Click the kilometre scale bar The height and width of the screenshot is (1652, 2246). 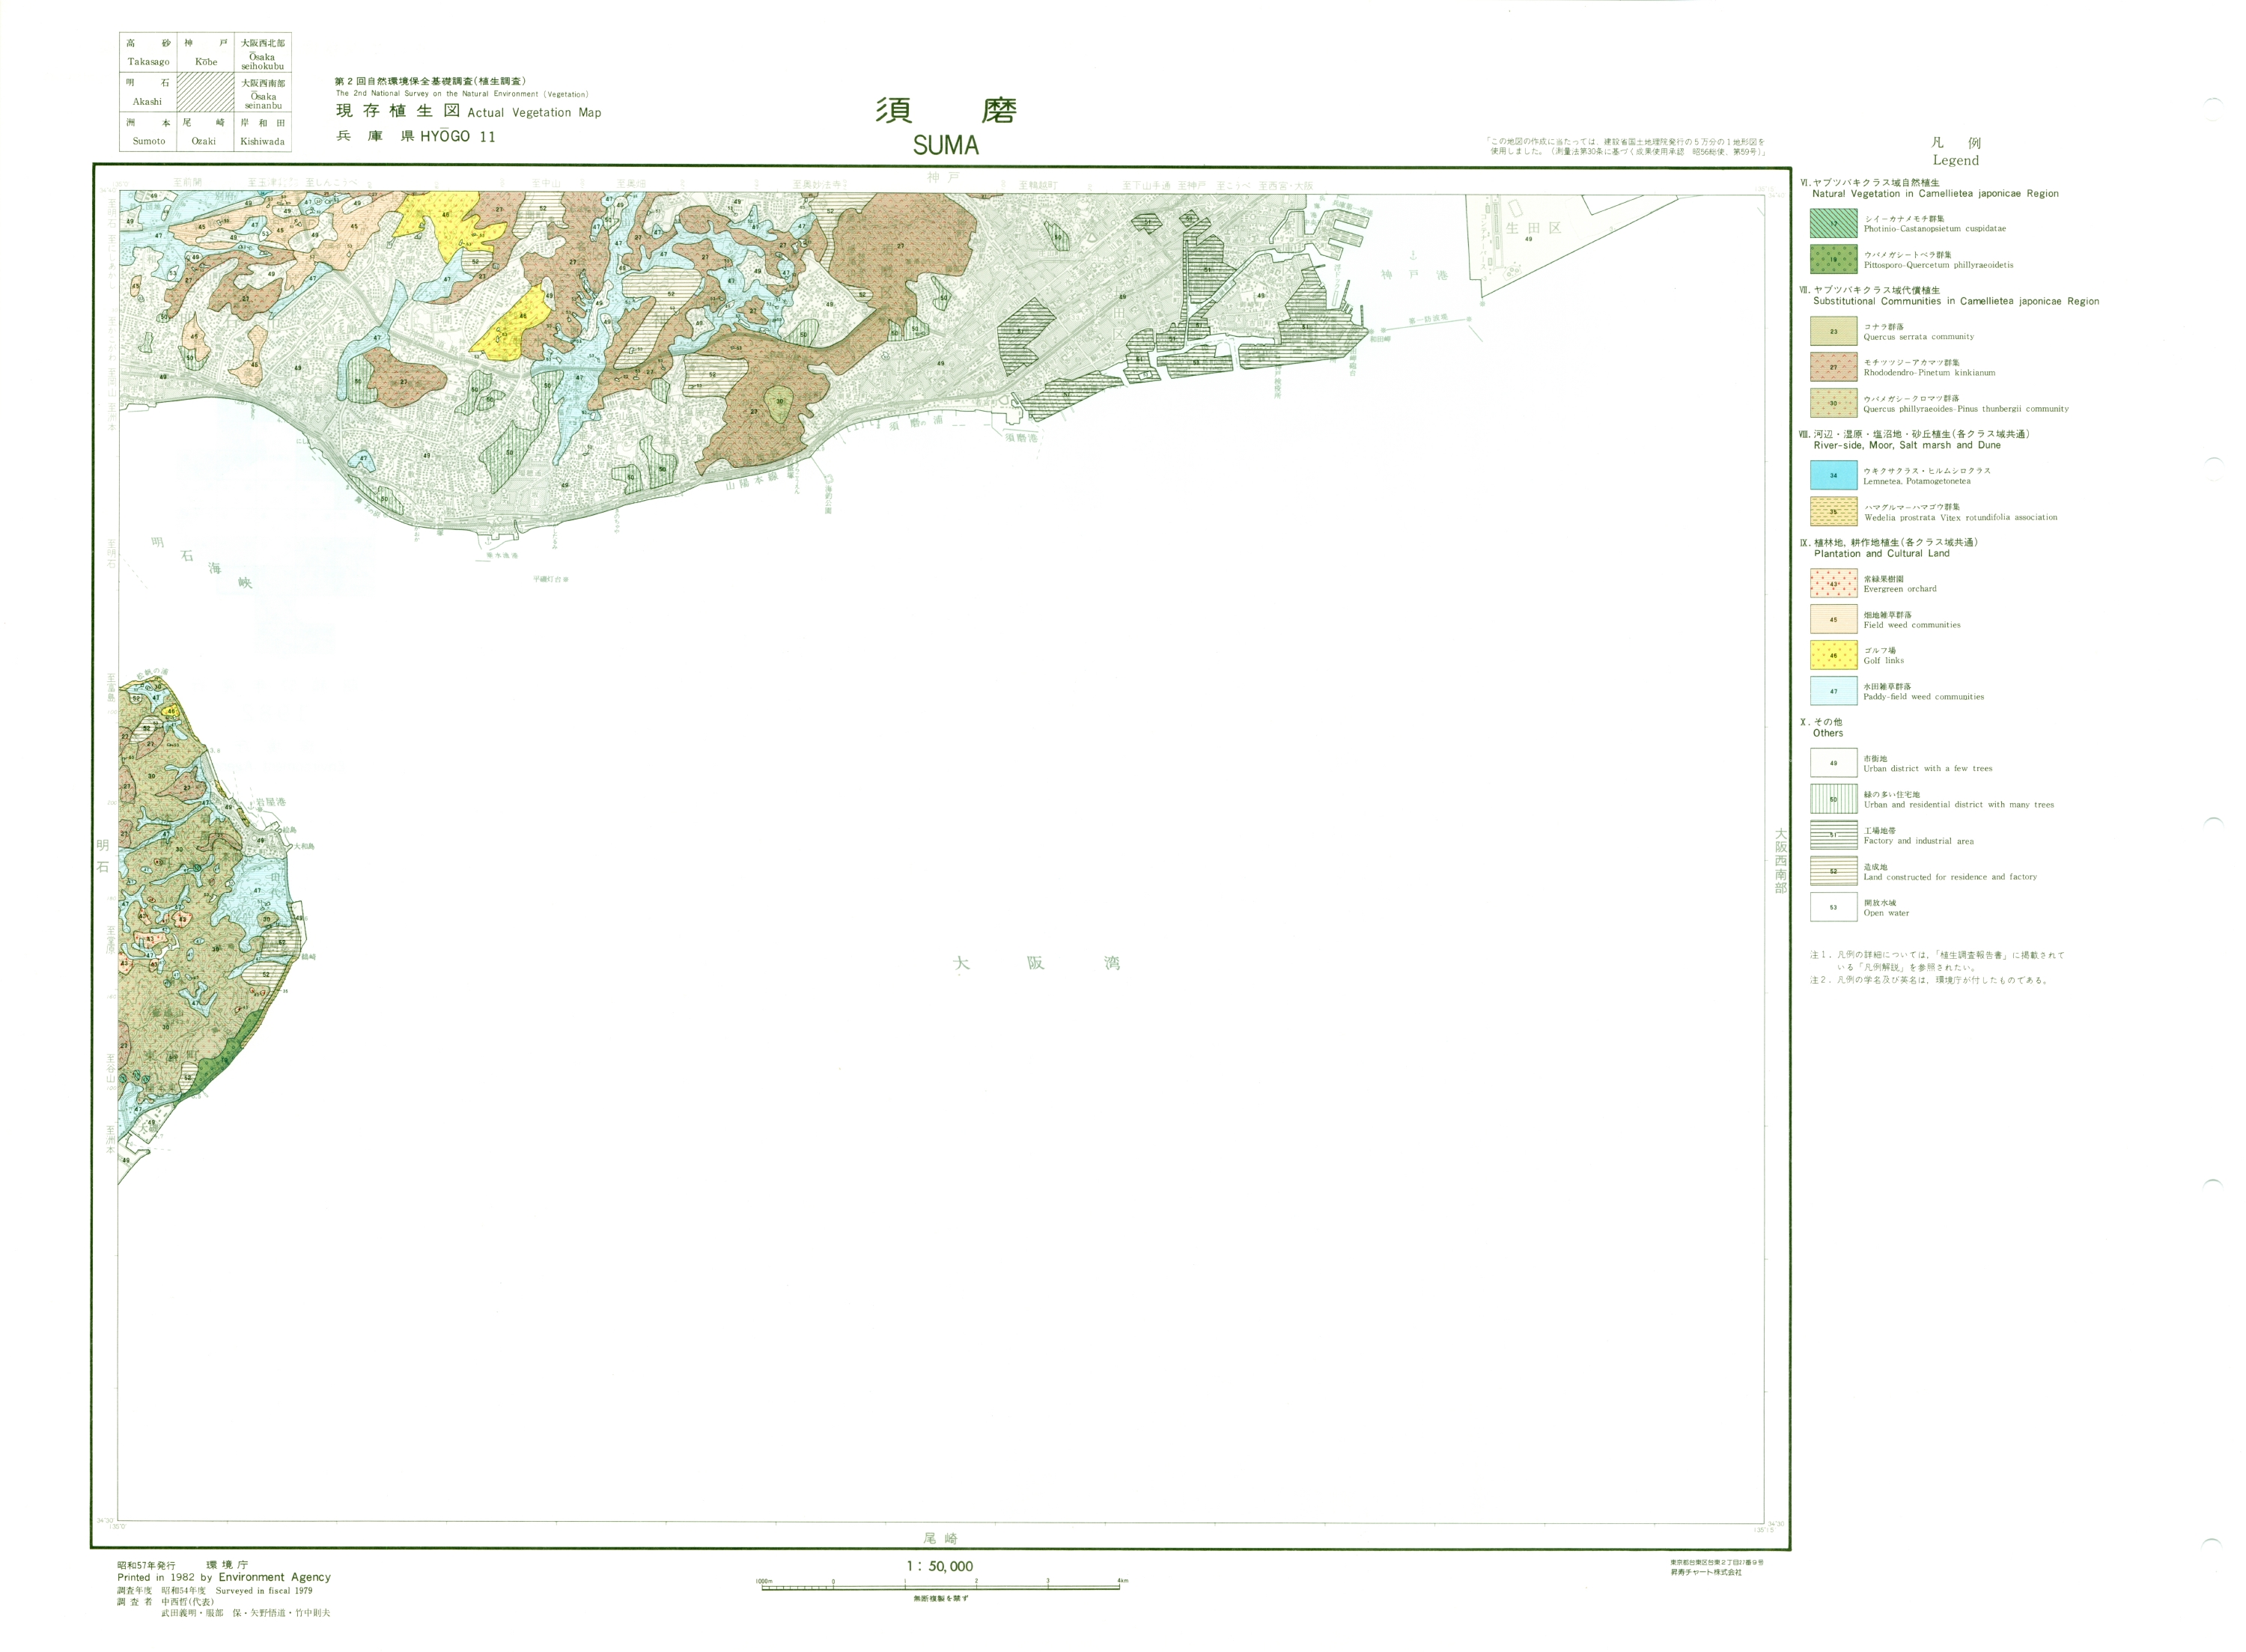pyautogui.click(x=942, y=1586)
